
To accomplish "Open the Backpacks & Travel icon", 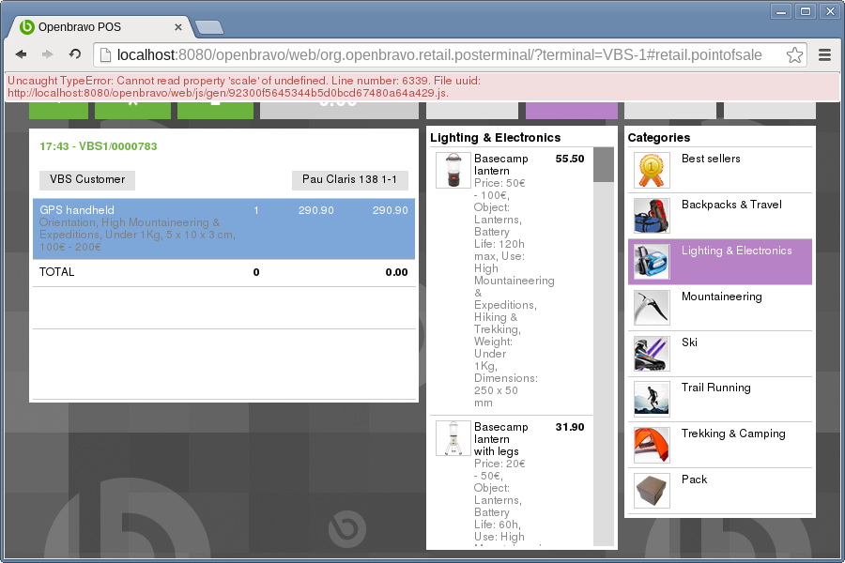I will (x=652, y=216).
